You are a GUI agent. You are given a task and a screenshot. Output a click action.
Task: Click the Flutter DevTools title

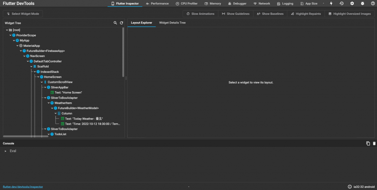coord(18,3)
